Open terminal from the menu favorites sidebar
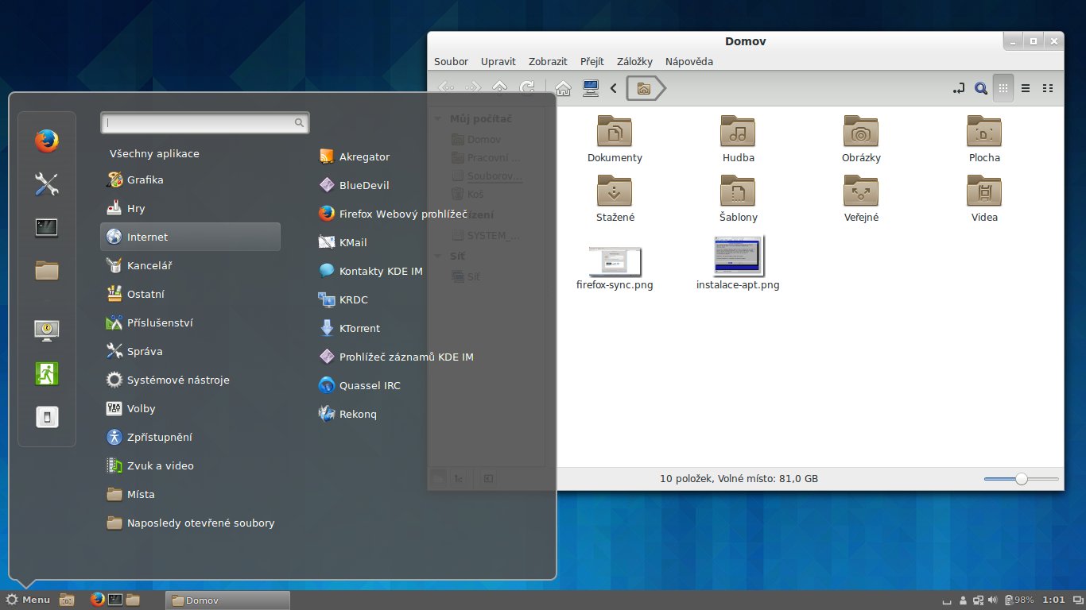This screenshot has width=1086, height=610. click(47, 227)
